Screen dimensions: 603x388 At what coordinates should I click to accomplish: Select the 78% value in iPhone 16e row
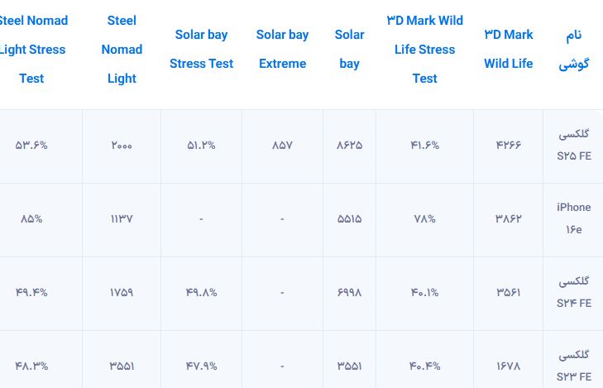424,218
